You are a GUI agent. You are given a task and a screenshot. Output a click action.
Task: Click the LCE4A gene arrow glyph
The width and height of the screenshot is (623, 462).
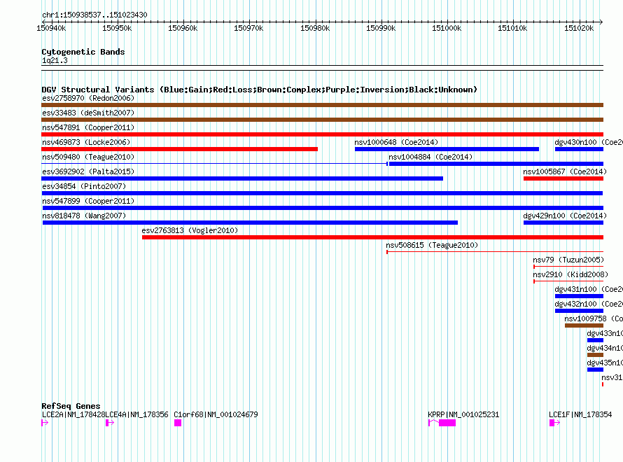(x=110, y=423)
